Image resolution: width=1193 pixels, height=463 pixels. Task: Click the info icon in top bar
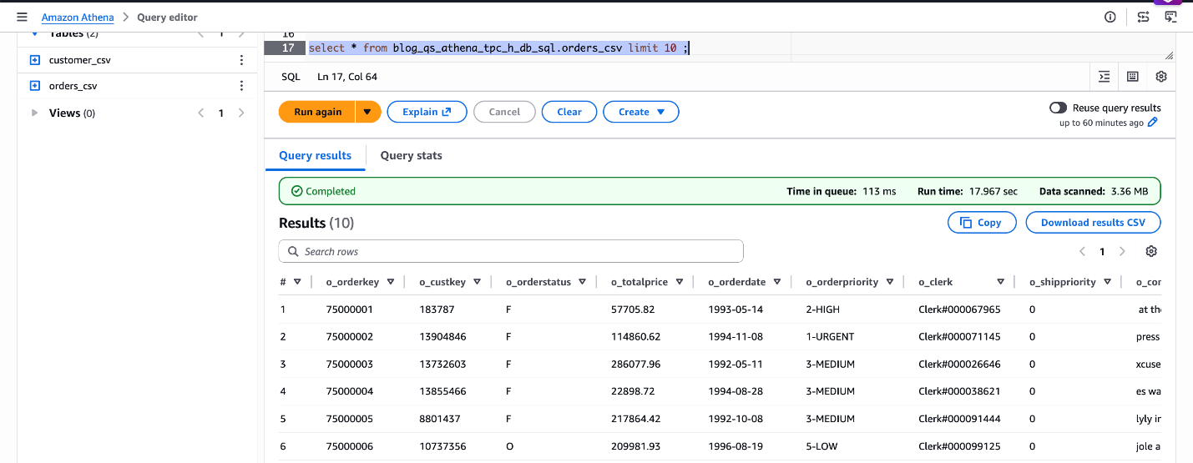[x=1110, y=18]
